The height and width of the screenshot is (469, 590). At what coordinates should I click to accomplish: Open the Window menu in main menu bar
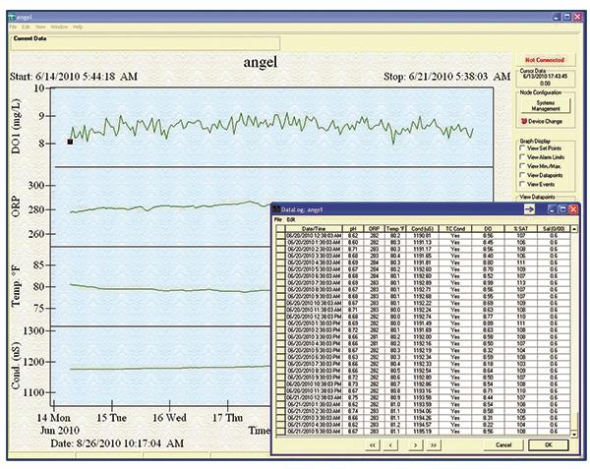point(60,27)
